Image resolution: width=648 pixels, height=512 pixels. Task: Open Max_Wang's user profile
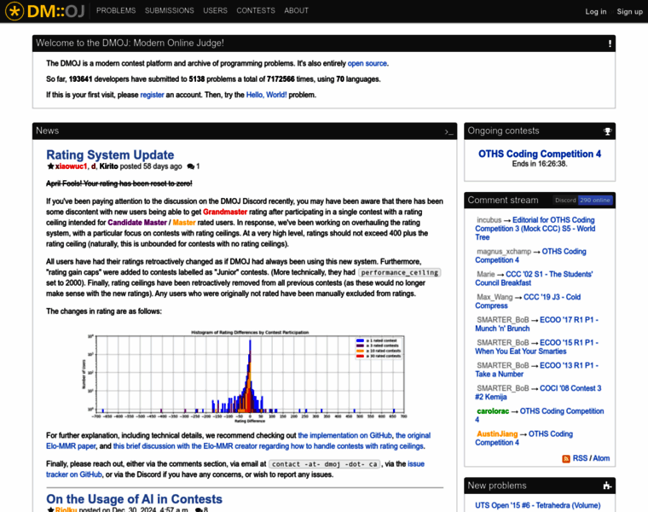point(495,297)
